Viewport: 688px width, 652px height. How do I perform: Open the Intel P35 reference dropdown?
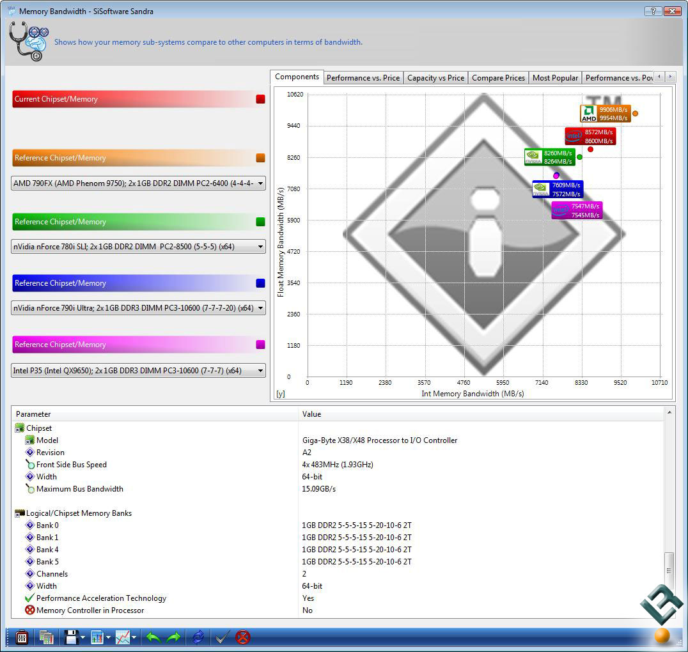point(138,370)
